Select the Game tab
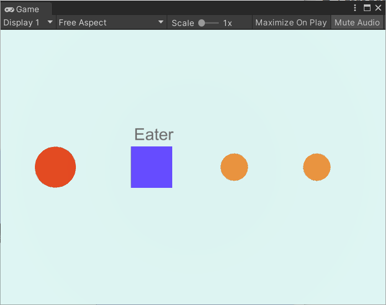Screen dimensions: 386x305 (x=27, y=9)
